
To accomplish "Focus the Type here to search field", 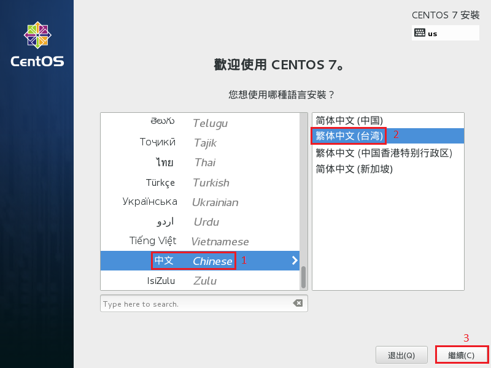I will [204, 304].
